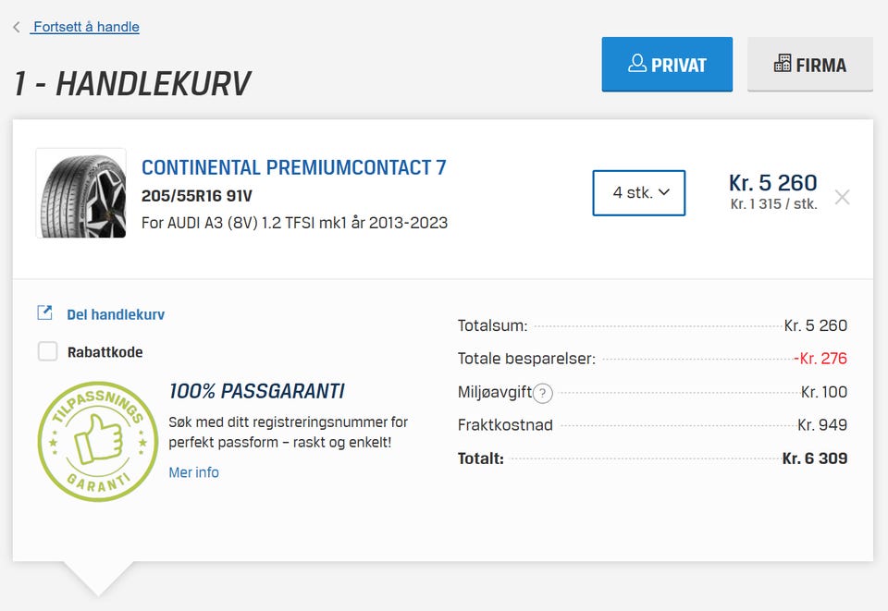Open the Fortsett å handle link
Image resolution: width=888 pixels, height=611 pixels.
tap(86, 27)
